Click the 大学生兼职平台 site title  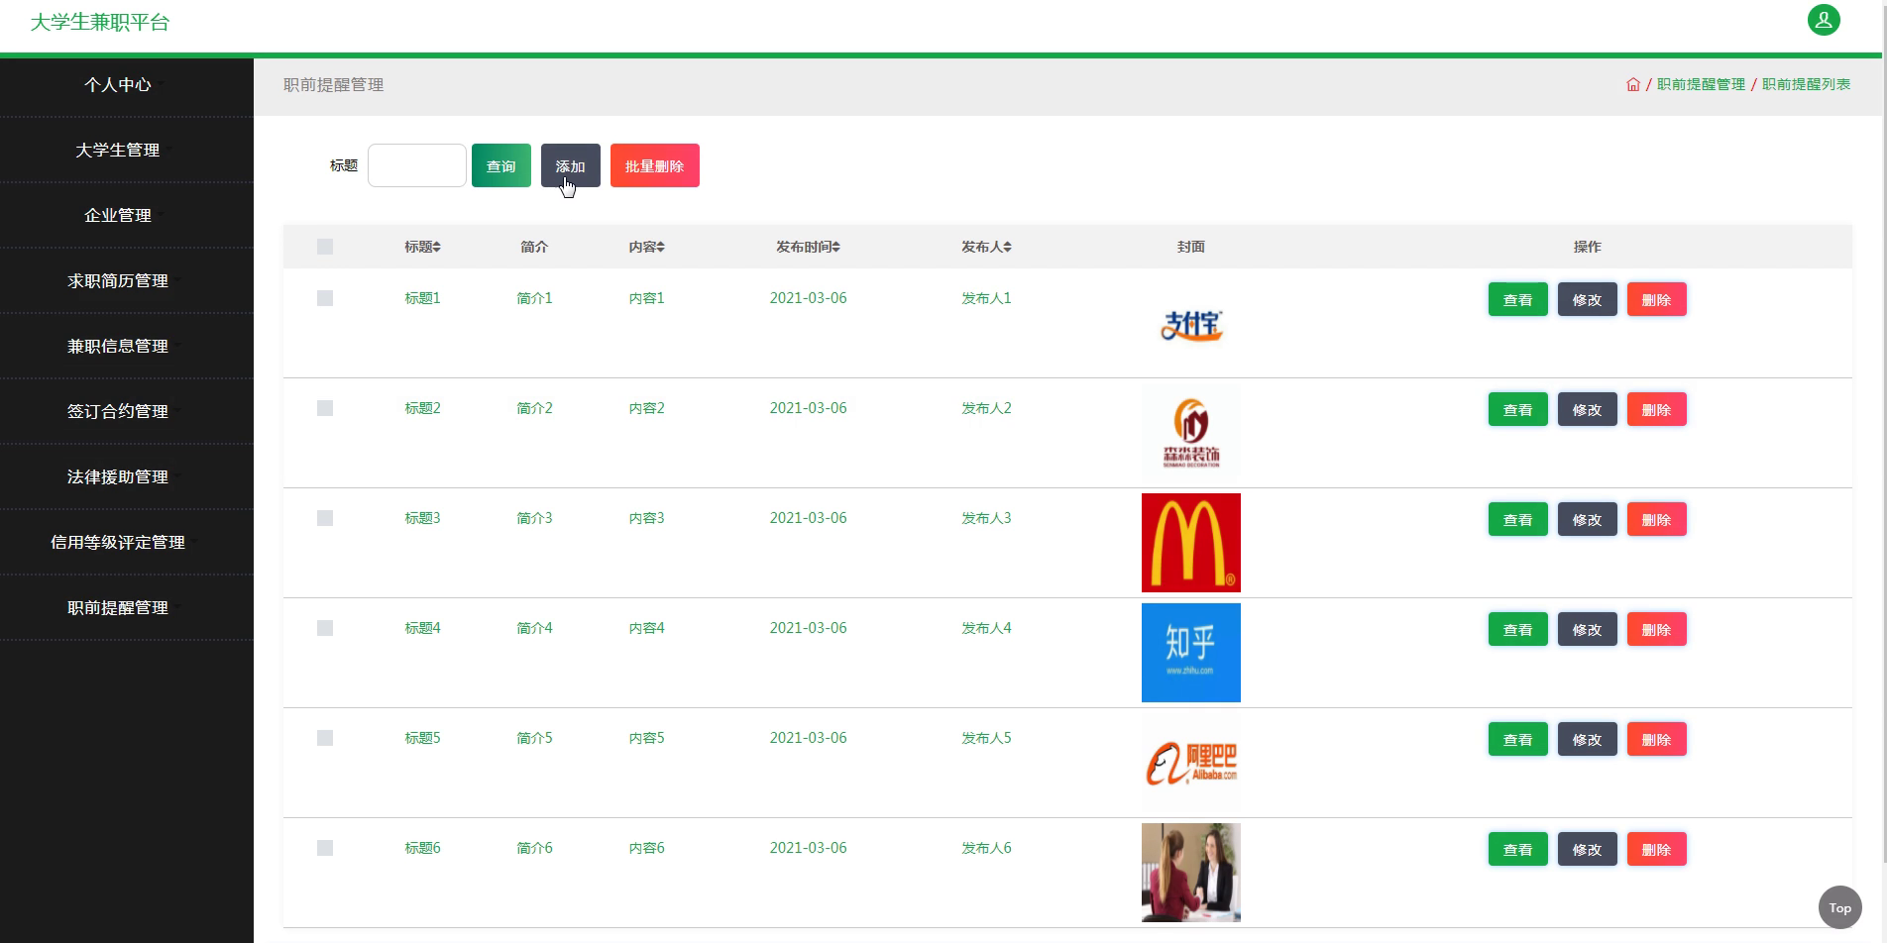click(x=100, y=22)
